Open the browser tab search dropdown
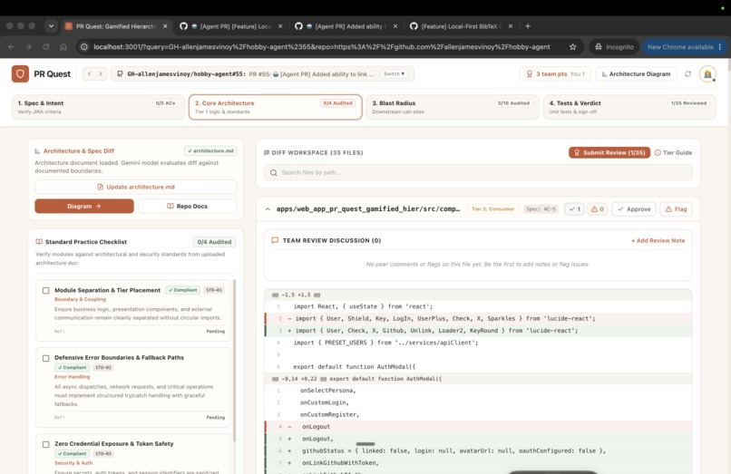731x474 pixels. pyautogui.click(x=51, y=26)
